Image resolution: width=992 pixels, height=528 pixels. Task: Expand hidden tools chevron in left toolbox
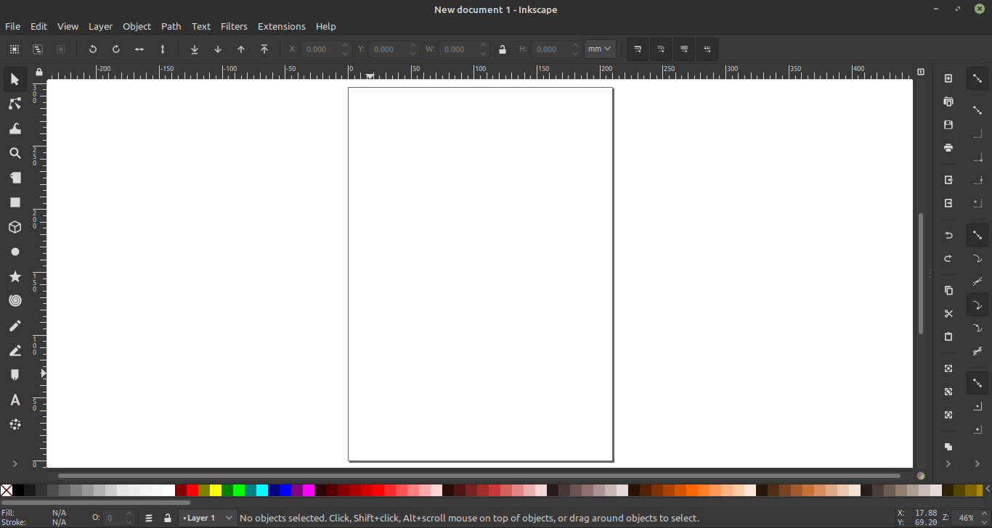point(15,463)
